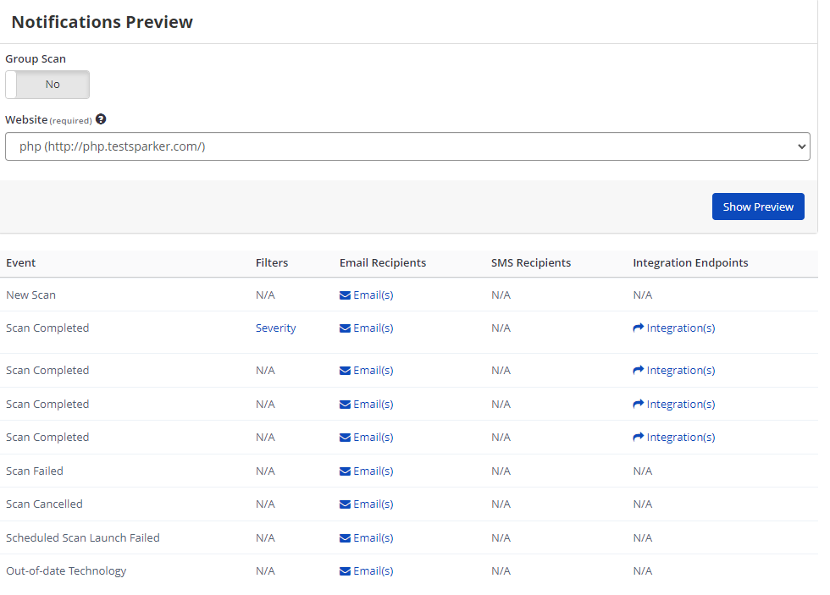Click the integration arrow icon on last Scan Completed row
830x595 pixels.
638,437
